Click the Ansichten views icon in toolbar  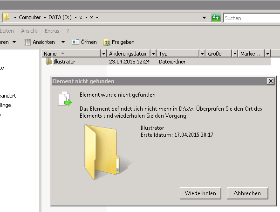click(x=27, y=42)
